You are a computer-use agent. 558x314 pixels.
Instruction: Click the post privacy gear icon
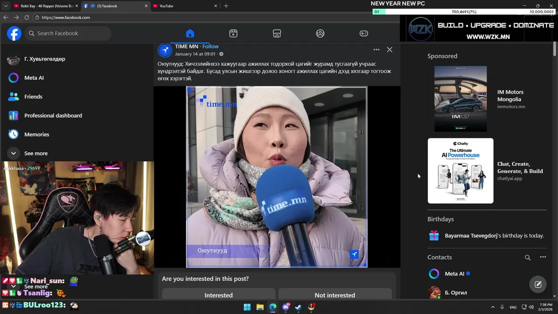click(221, 54)
